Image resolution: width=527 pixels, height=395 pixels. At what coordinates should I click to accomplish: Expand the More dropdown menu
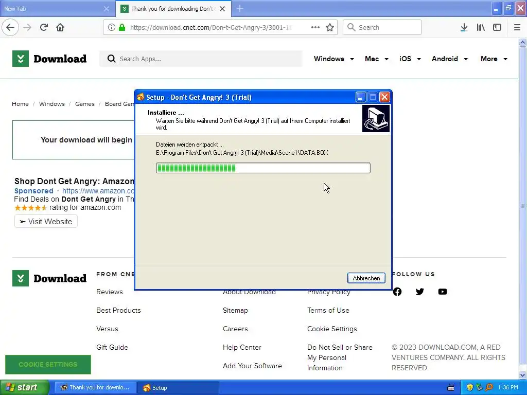pyautogui.click(x=494, y=59)
